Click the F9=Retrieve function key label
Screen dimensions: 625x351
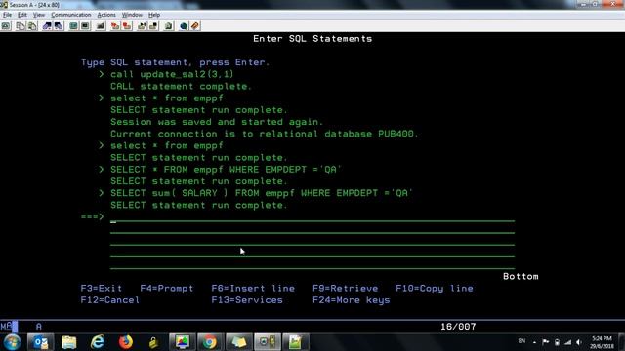pos(345,289)
